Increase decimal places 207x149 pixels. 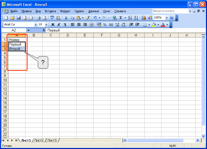pos(117,25)
